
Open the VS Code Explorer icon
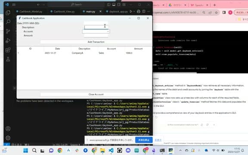pyautogui.click(x=8, y=12)
